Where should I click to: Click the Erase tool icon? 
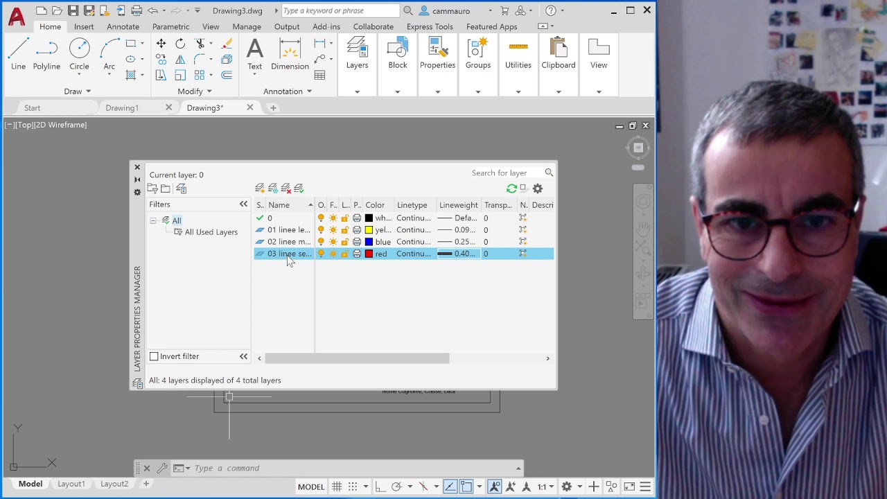coord(227,44)
